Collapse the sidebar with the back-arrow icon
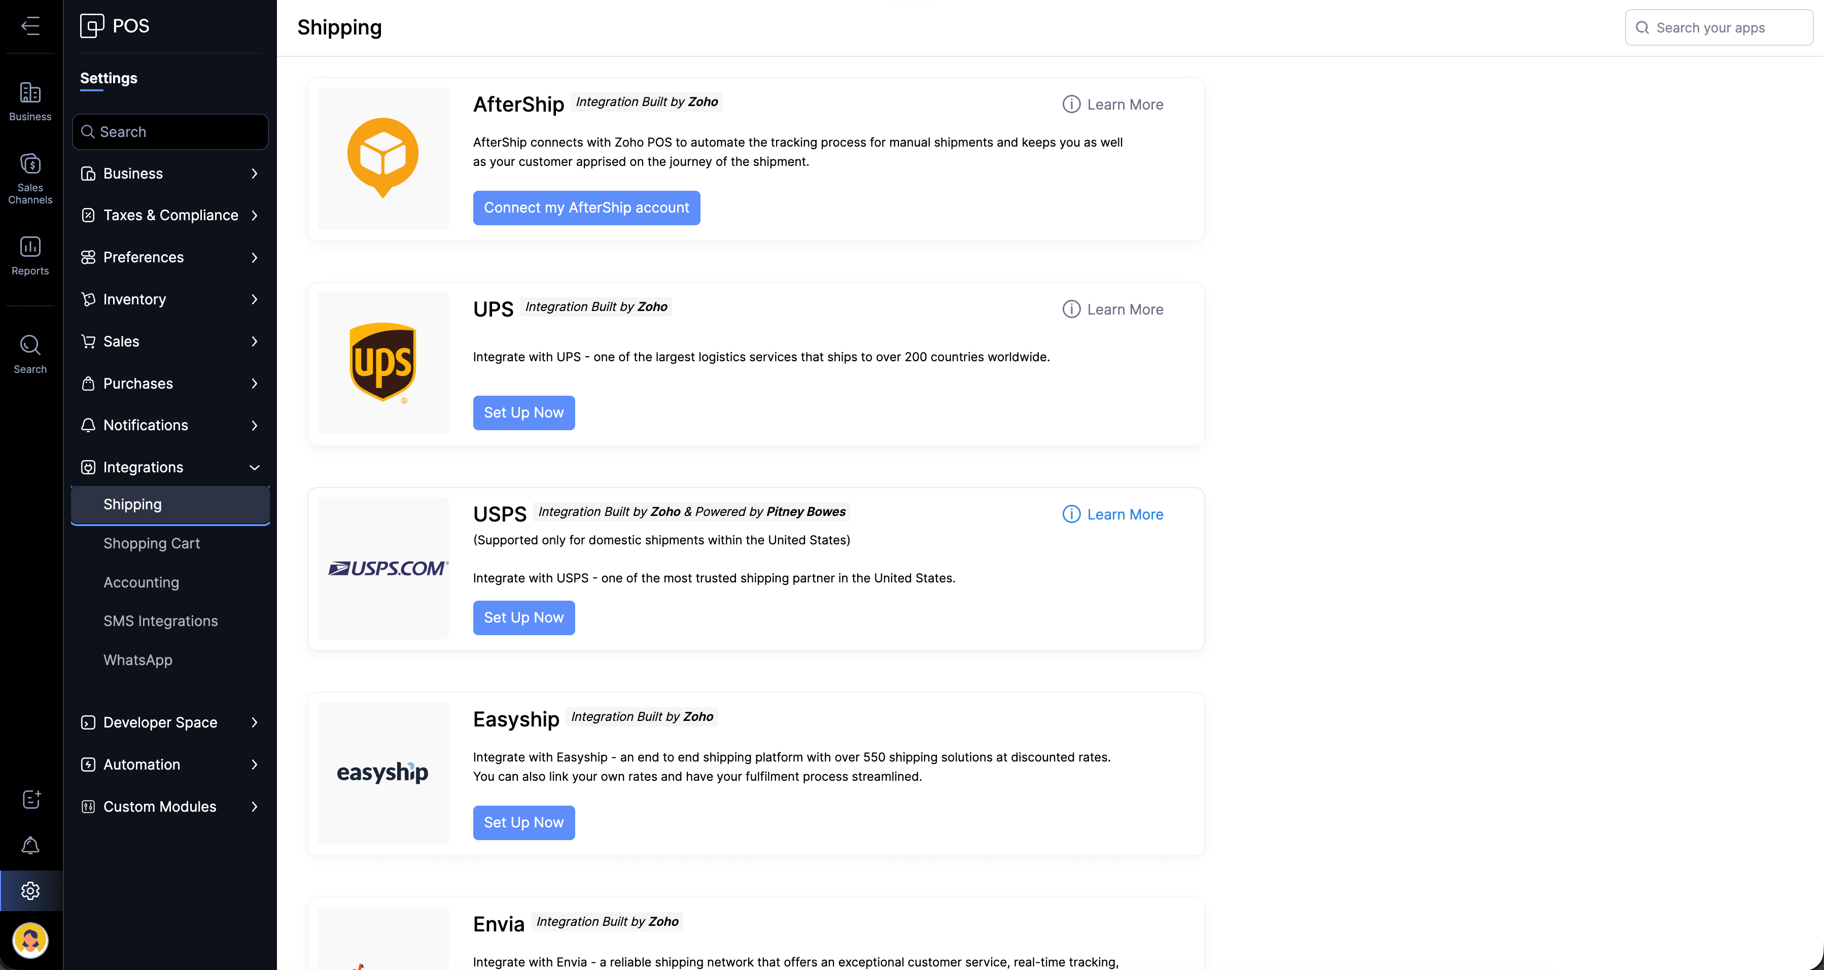Screen dimensions: 1824x970 coord(30,26)
